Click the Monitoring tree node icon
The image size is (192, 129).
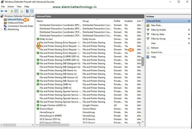click(5, 29)
